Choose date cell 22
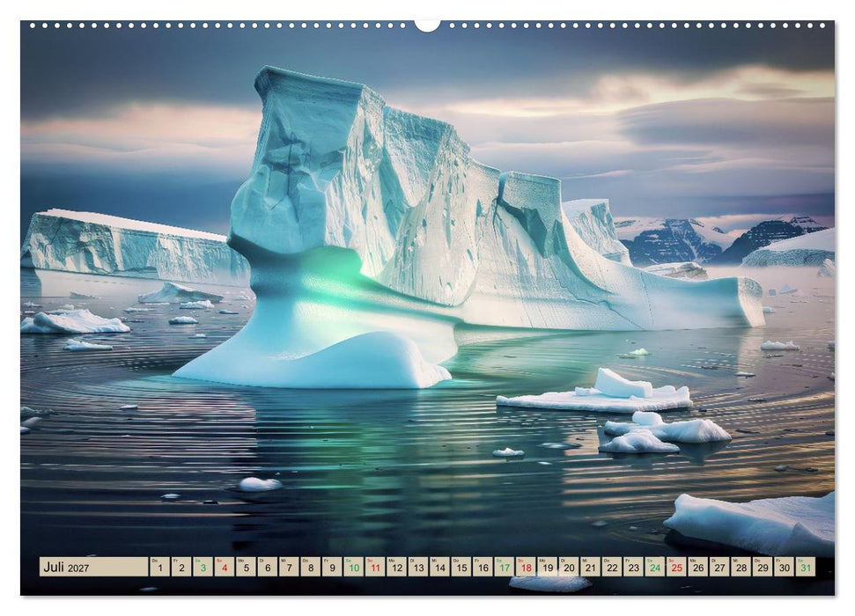This screenshot has width=855, height=616. 612,567
